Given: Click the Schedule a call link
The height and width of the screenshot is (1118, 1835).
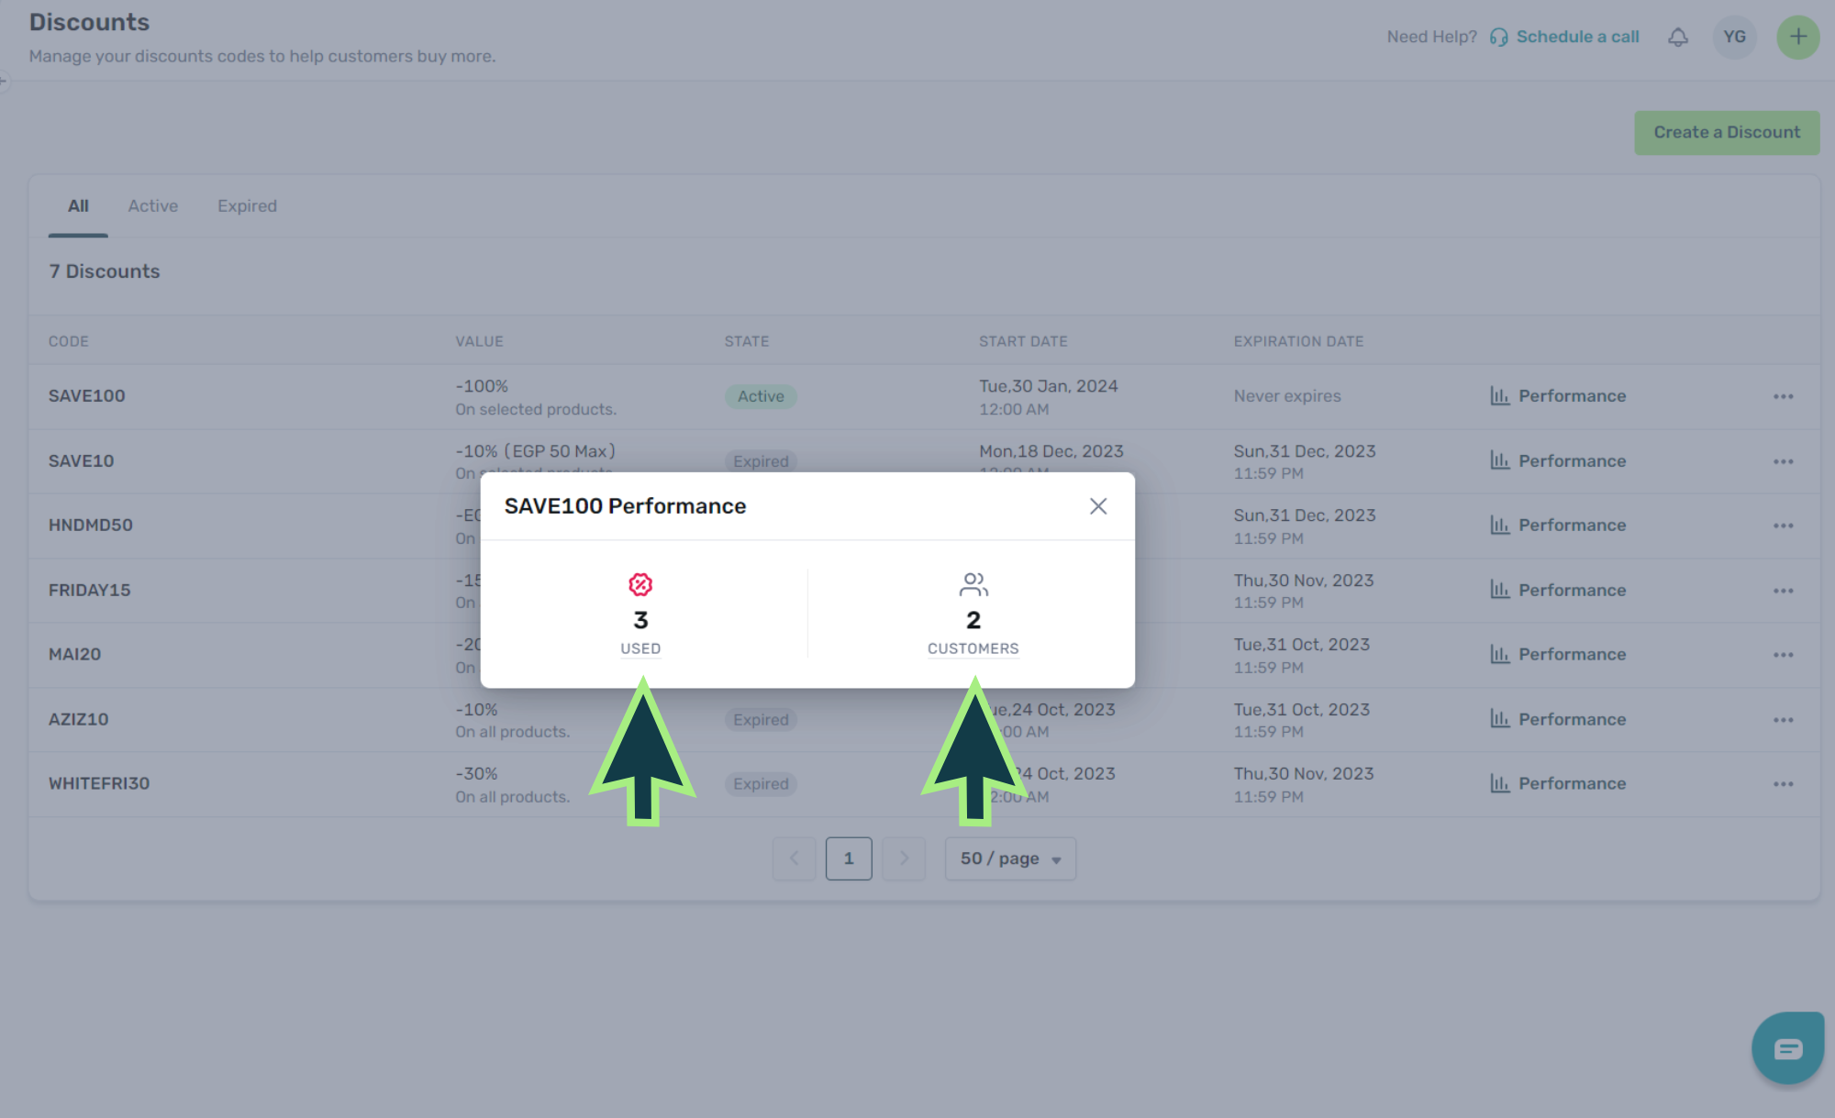Looking at the screenshot, I should point(1576,37).
